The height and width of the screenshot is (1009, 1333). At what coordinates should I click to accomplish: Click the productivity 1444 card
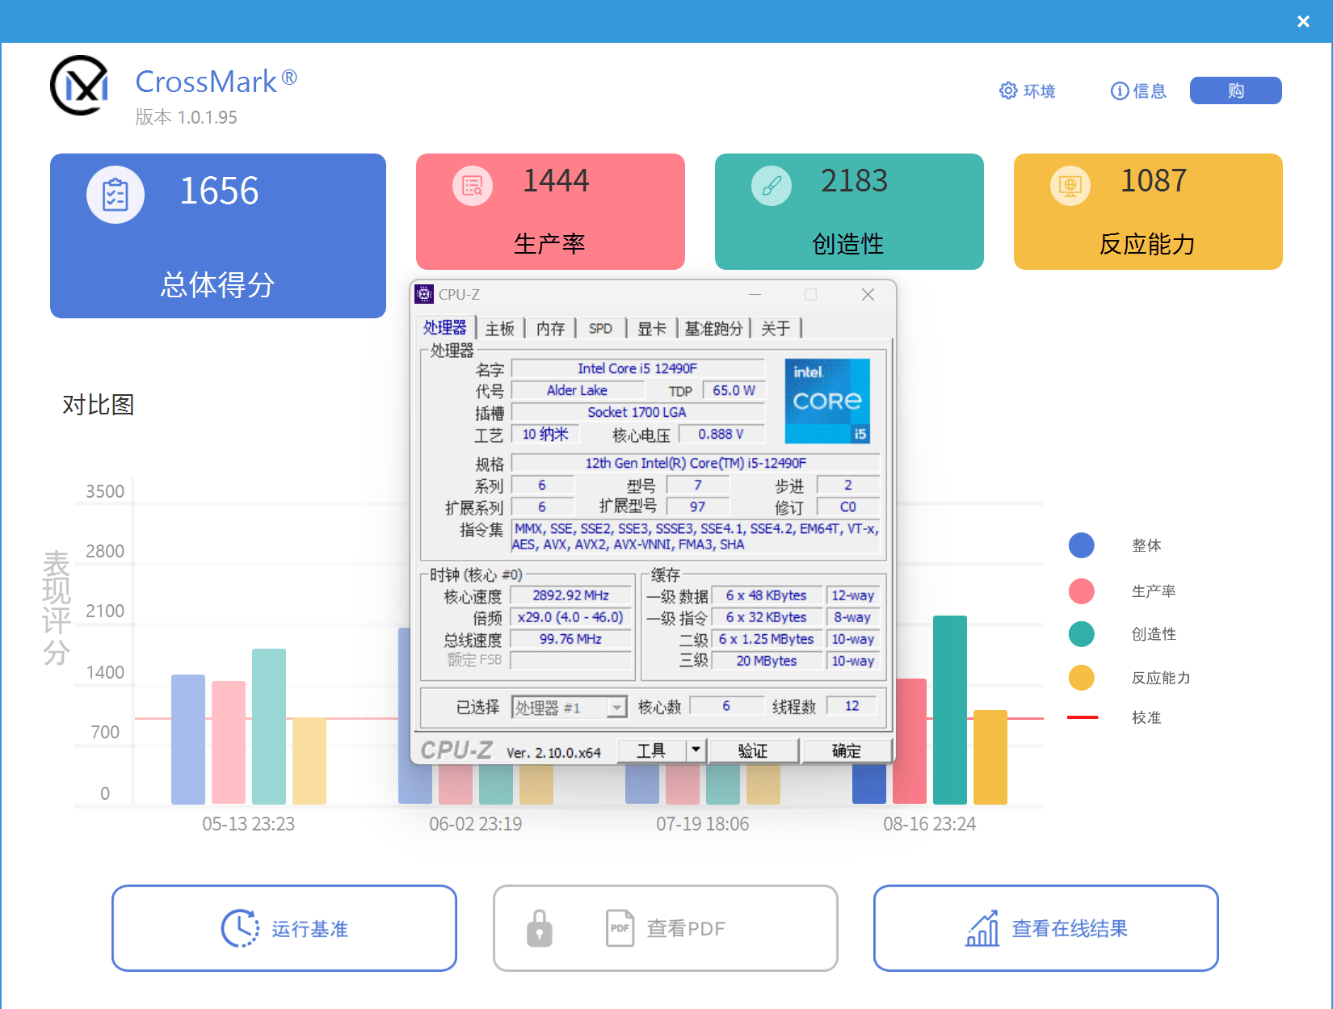(550, 212)
